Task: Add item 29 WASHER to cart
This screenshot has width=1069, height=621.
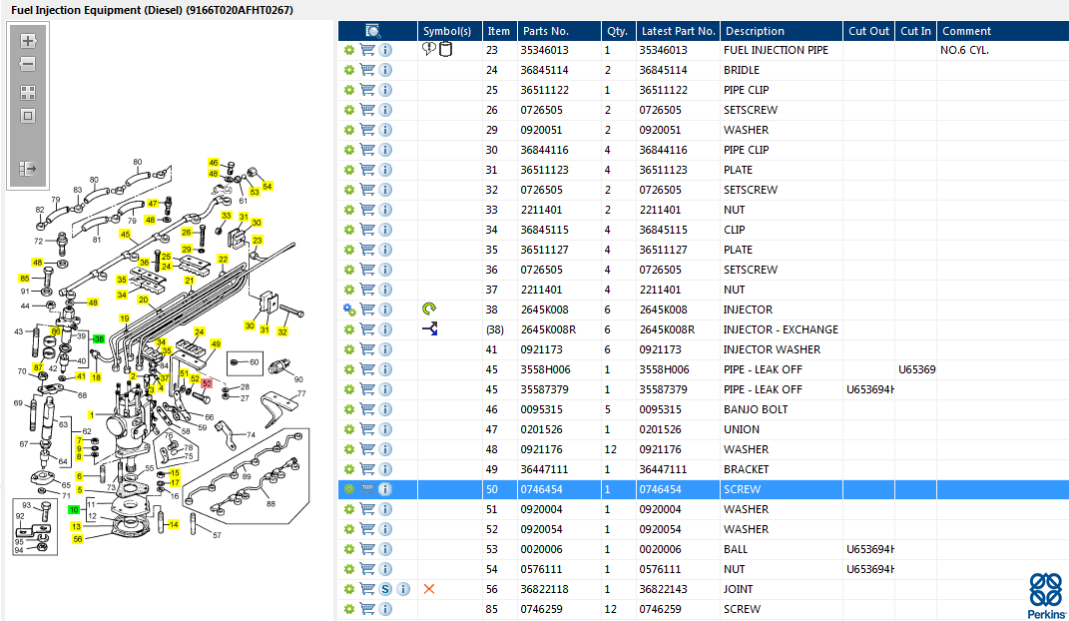Action: pos(367,130)
